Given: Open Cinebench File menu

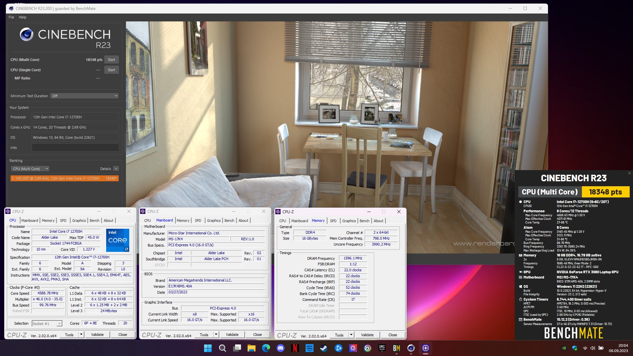Looking at the screenshot, I should [11, 17].
